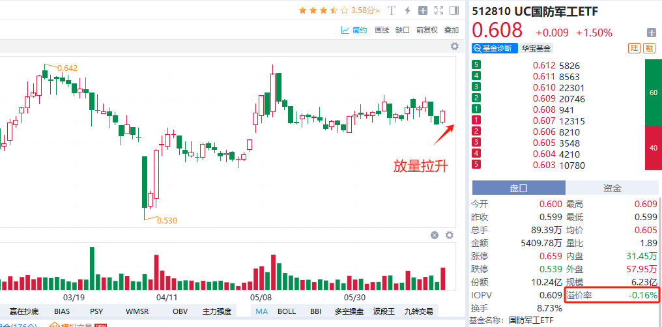This screenshot has height=327, width=662.
Task: Click the 金额 5409.78万 value
Action: [x=541, y=242]
